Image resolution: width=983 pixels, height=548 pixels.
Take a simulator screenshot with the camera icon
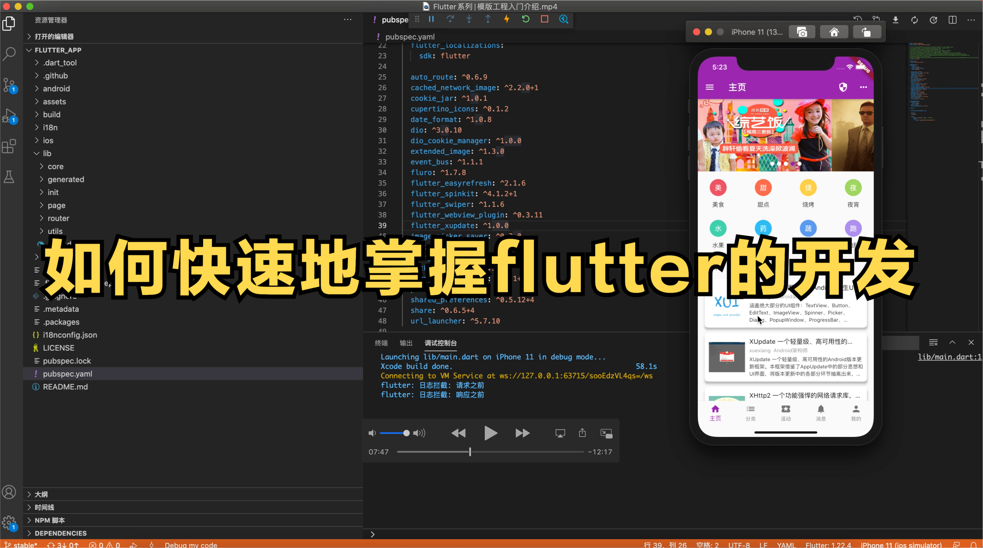[802, 32]
